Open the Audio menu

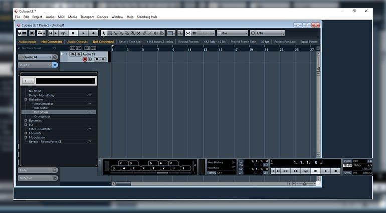tap(50, 17)
